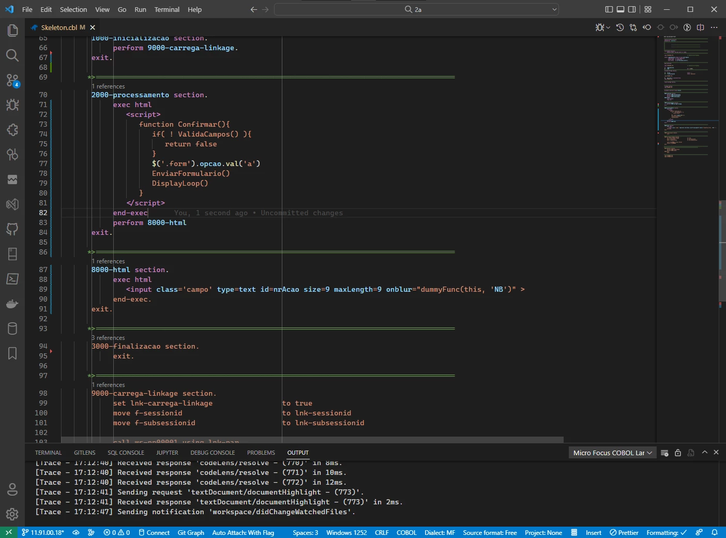Open Extensions view in activity bar
The image size is (726, 538).
click(12, 130)
